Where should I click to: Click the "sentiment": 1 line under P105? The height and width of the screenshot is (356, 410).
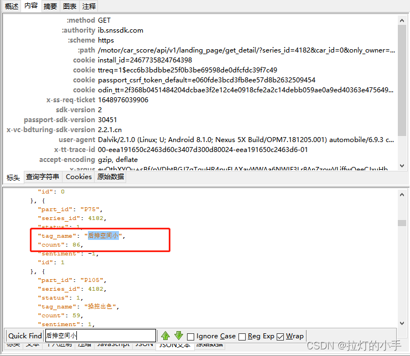[x=66, y=324]
